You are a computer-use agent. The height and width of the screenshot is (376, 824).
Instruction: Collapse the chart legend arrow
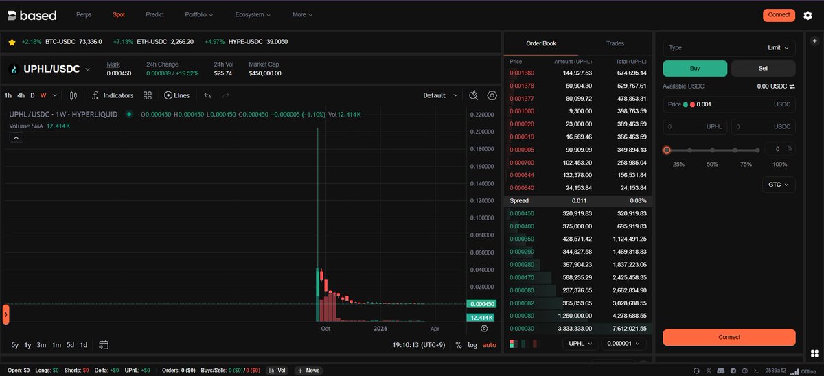tap(16, 137)
